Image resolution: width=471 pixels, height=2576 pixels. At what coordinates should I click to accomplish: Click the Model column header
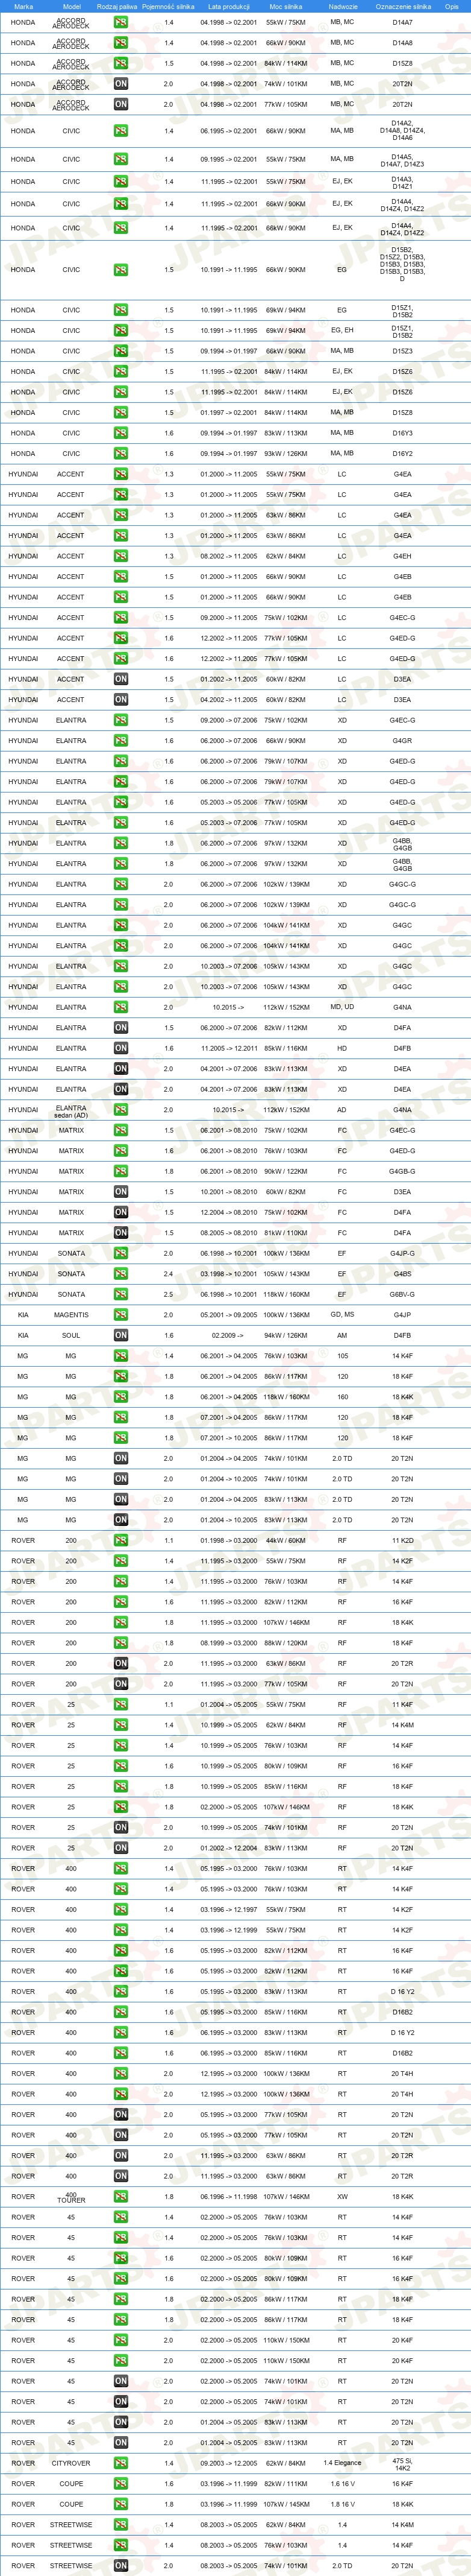72,6
